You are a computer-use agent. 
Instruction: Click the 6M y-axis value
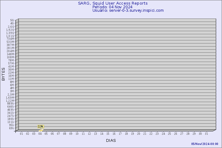pos(12,85)
